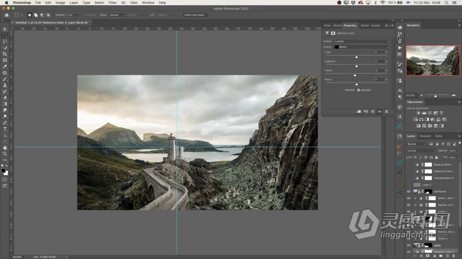Toggle layer filtering switch in Layers panel

coord(460,143)
